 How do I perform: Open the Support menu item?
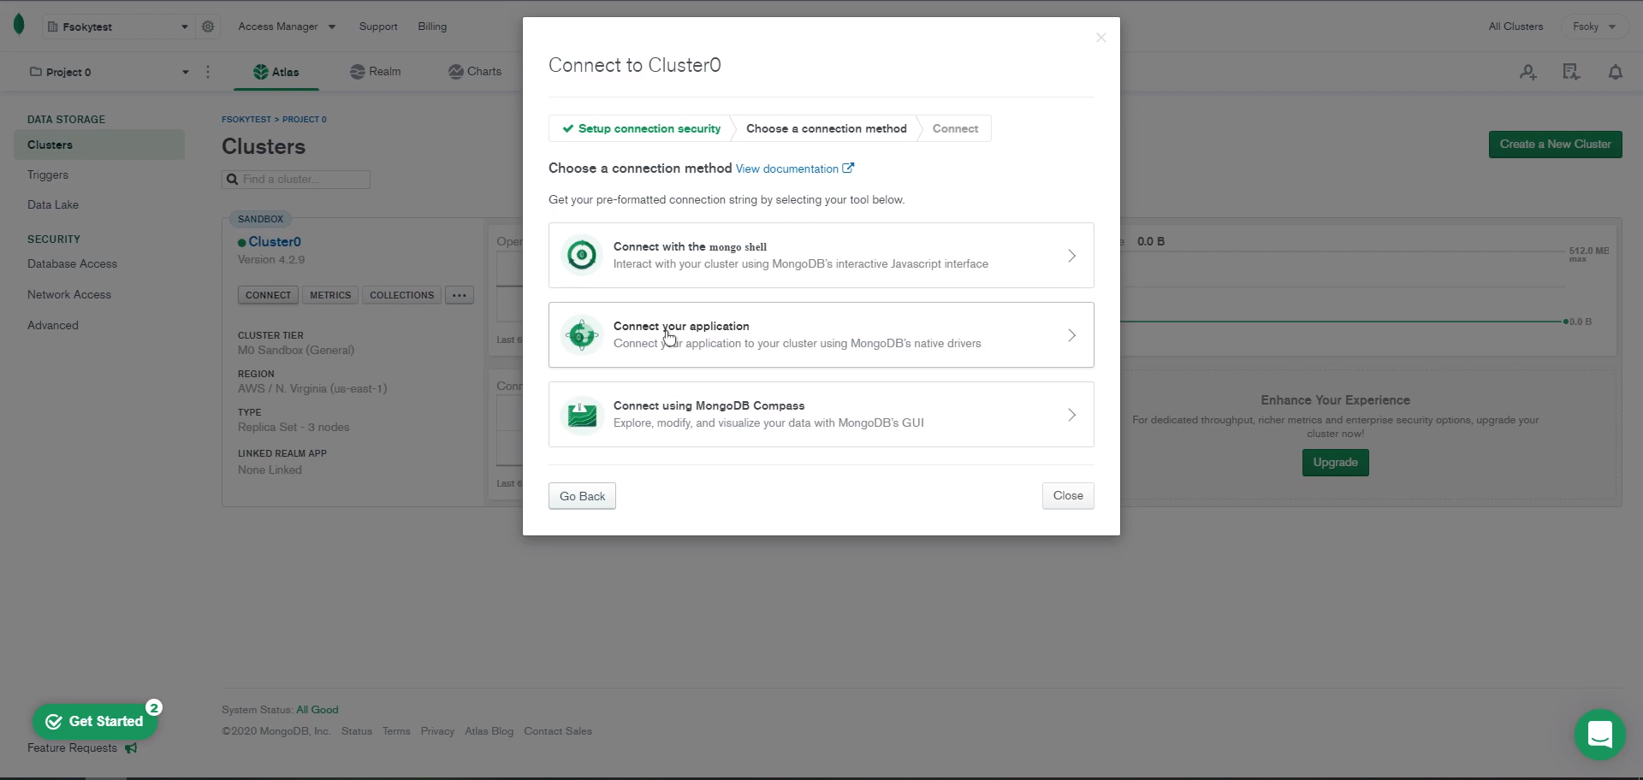(378, 27)
